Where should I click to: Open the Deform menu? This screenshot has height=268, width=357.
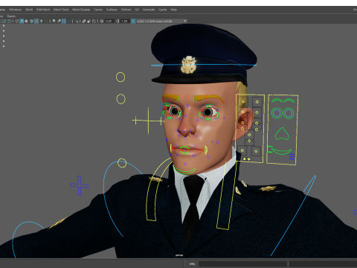click(x=126, y=10)
